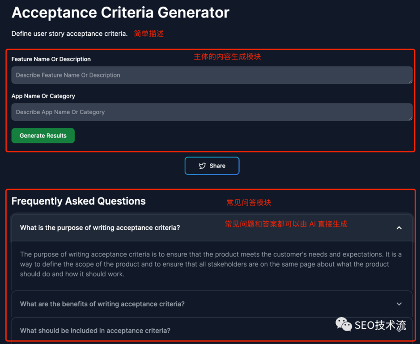The image size is (420, 344).
Task: Click the 'Feature Name Or Description' label
Action: 51,59
